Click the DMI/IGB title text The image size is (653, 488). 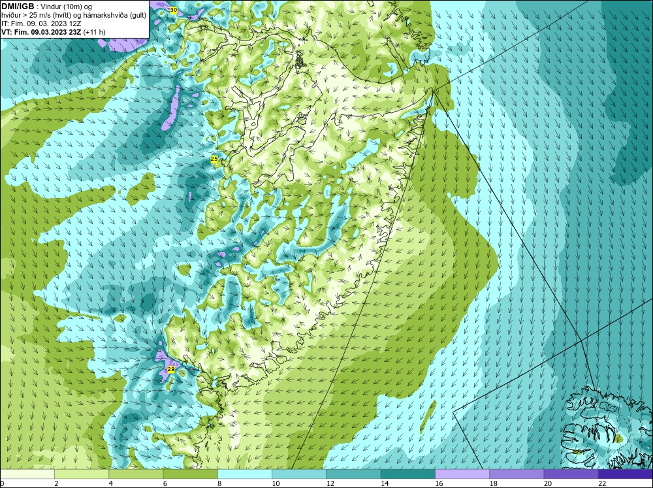[x=18, y=7]
